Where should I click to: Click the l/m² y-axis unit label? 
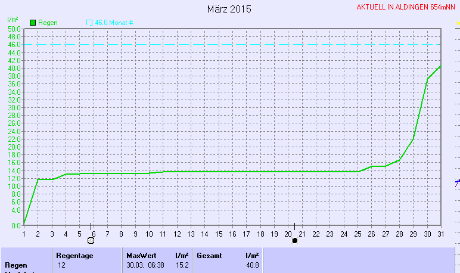click(12, 20)
